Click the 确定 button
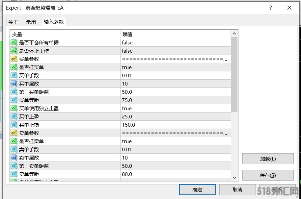This screenshot has width=301, height=199. (197, 189)
